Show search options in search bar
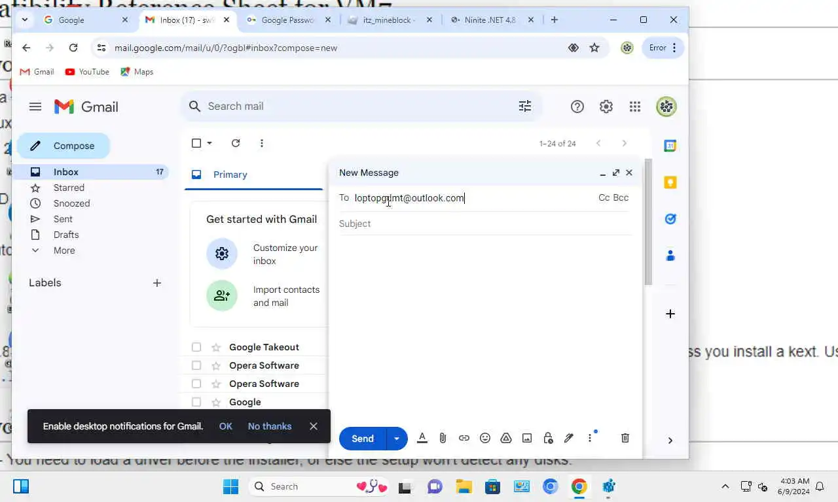The image size is (838, 502). tap(525, 106)
